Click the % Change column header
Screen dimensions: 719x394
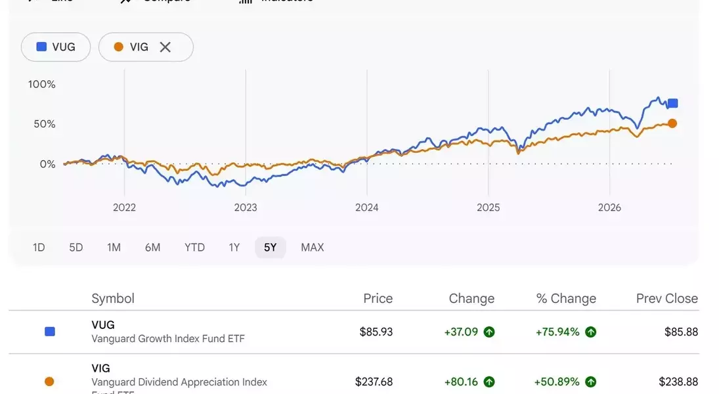566,299
